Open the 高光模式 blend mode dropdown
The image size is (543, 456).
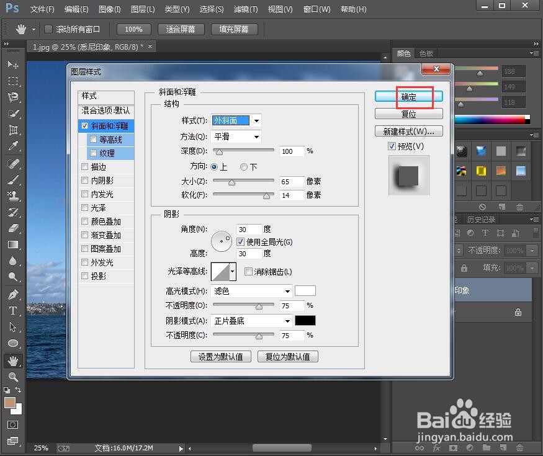point(251,290)
